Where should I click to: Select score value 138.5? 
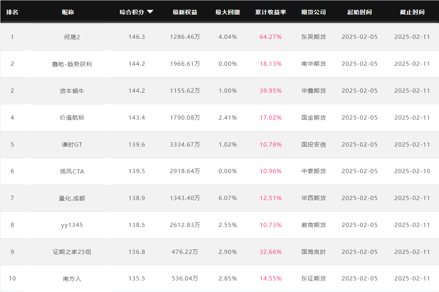pos(137,225)
